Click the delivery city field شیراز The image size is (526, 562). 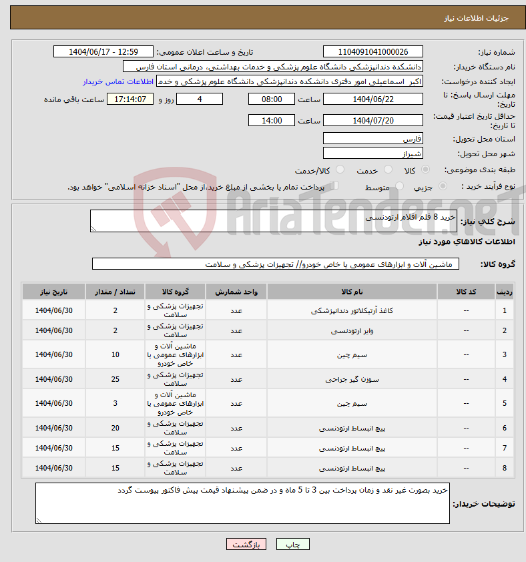point(373,154)
